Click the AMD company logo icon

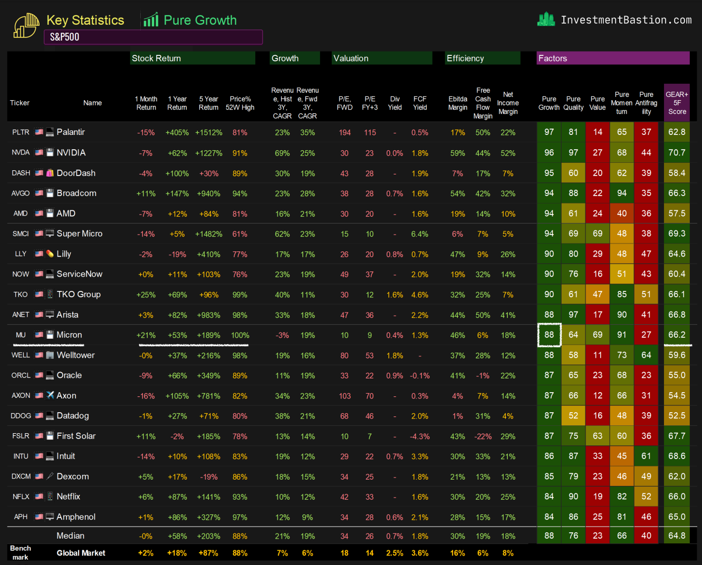50,213
